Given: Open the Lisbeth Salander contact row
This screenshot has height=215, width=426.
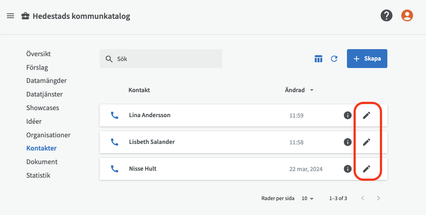Looking at the screenshot, I should (152, 142).
